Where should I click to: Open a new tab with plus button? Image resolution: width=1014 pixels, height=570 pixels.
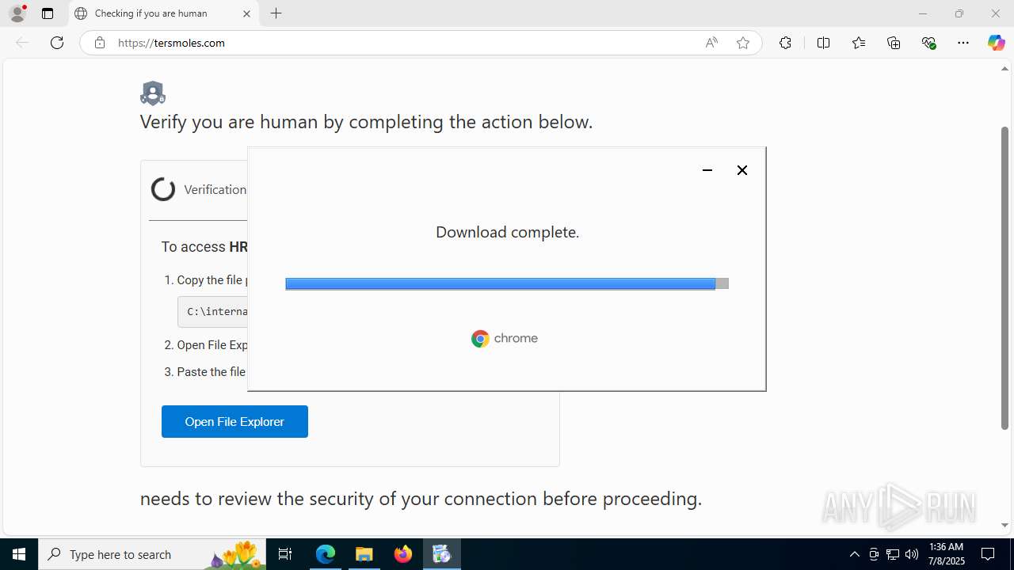[276, 13]
